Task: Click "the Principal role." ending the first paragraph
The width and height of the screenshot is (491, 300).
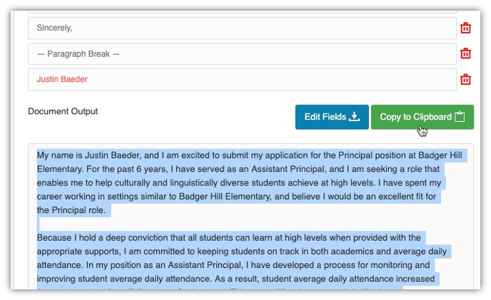Action: [x=71, y=210]
